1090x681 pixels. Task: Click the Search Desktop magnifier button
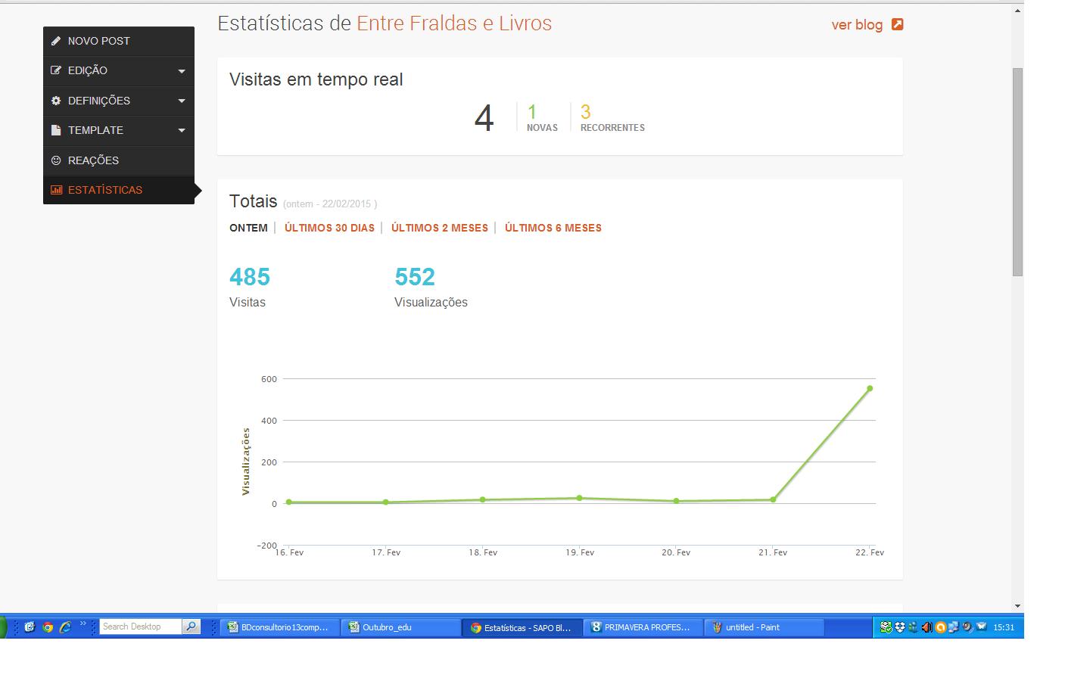pos(192,627)
